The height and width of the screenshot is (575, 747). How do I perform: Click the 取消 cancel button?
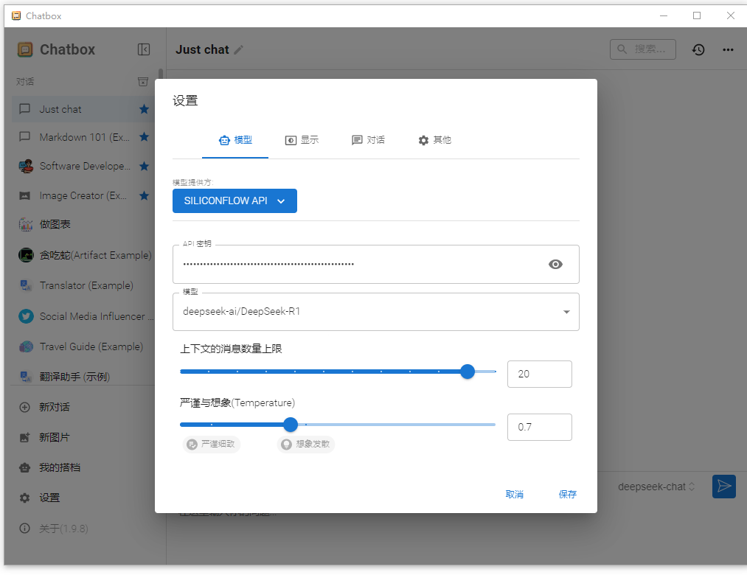click(514, 495)
